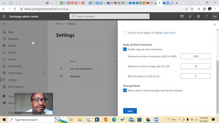Open Microsoft Edge from the taskbar

click(x=114, y=120)
